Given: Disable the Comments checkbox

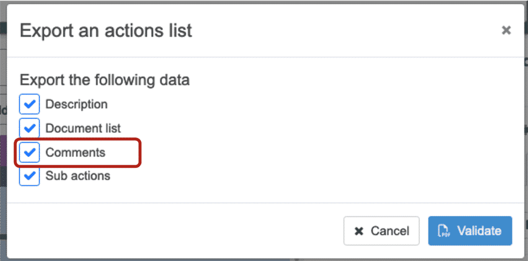Looking at the screenshot, I should 29,153.
